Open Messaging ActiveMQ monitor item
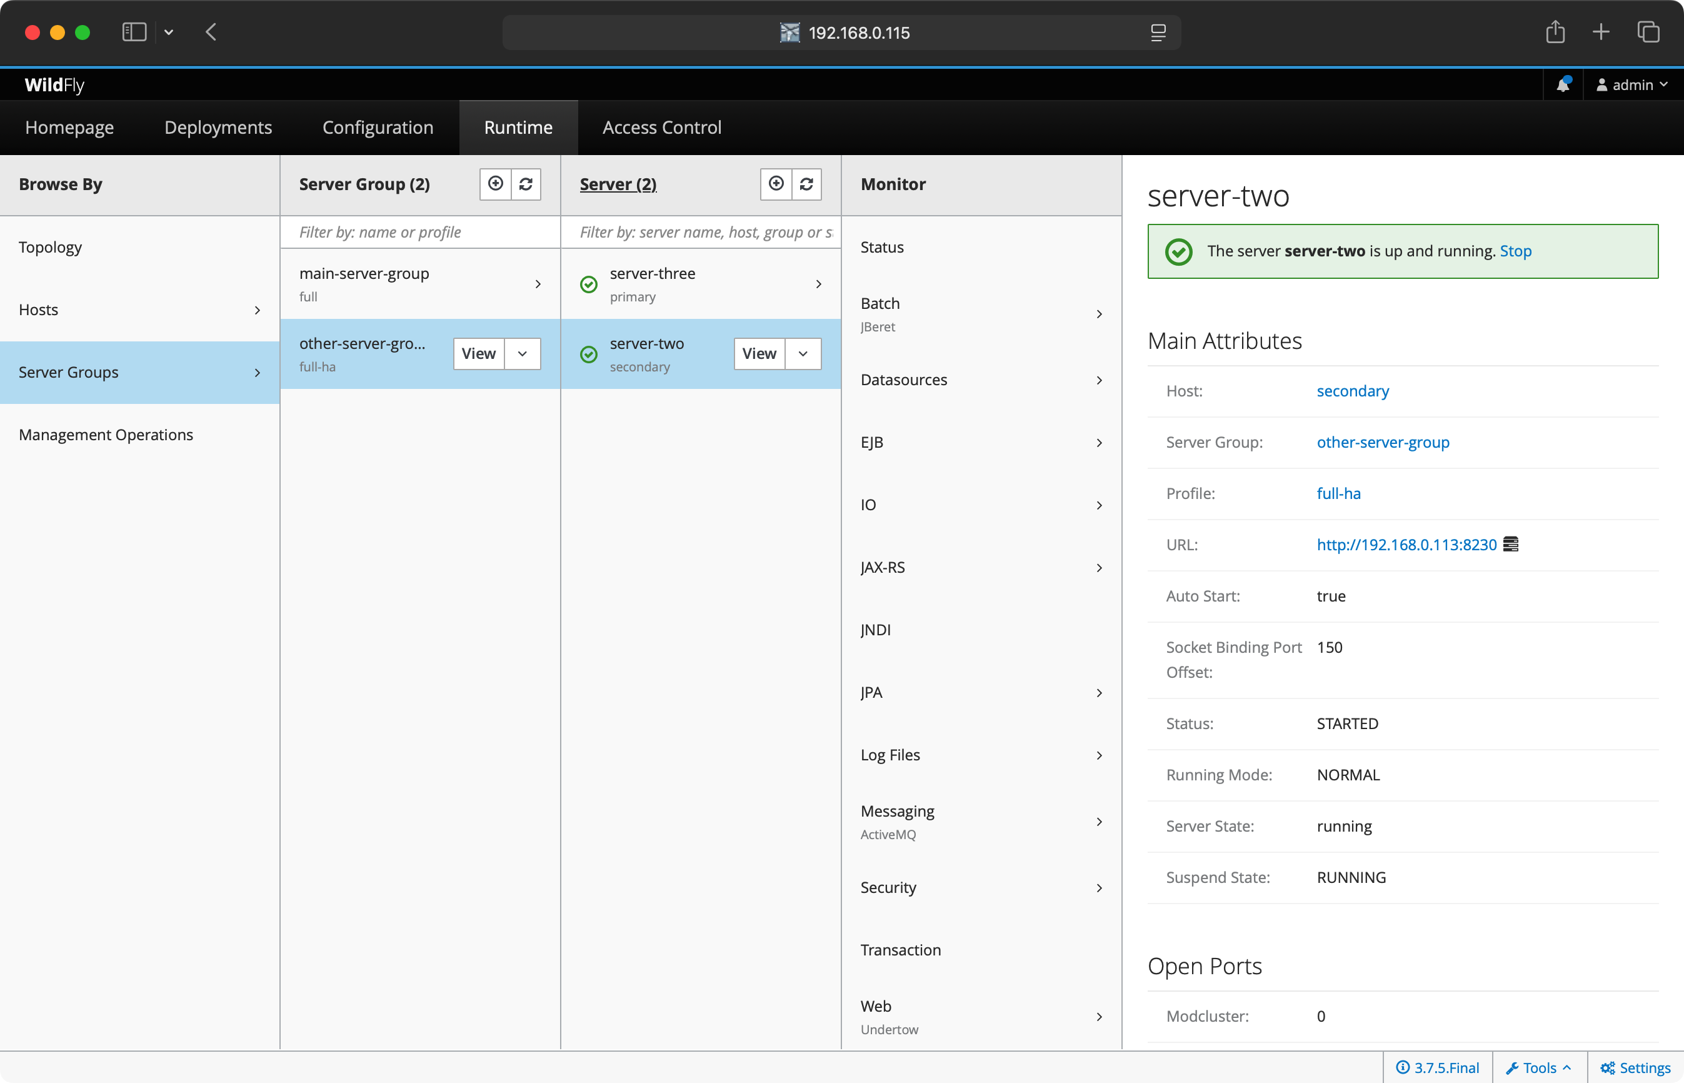Viewport: 1684px width, 1083px height. (981, 822)
